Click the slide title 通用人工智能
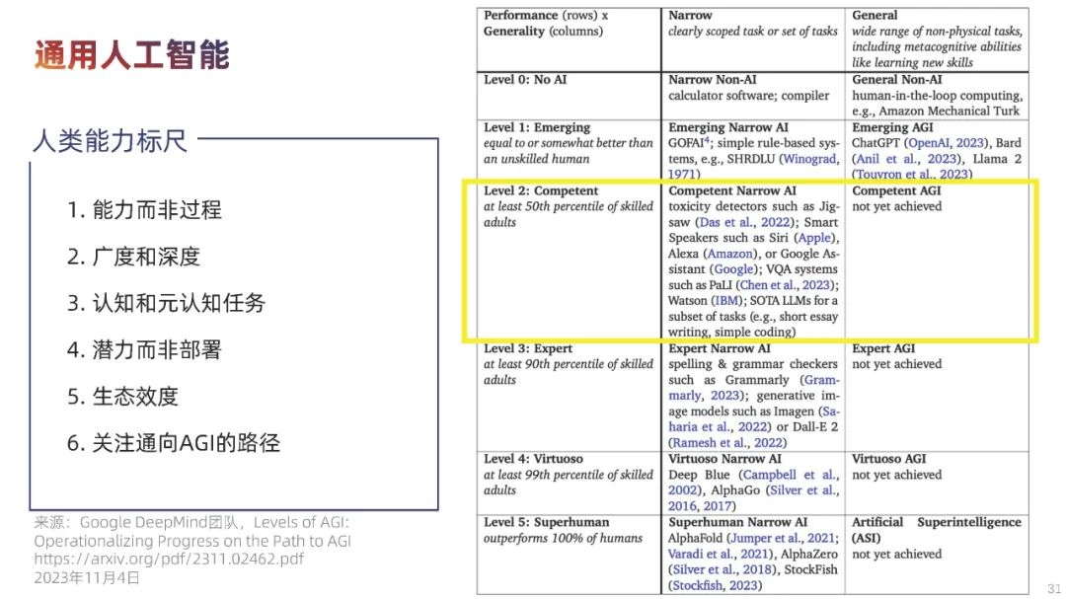The image size is (1066, 599). click(x=131, y=55)
